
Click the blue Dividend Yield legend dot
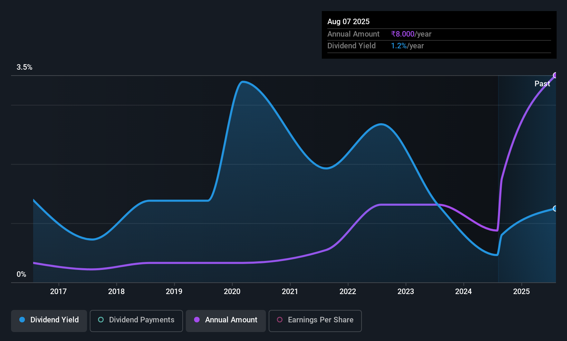(22, 320)
